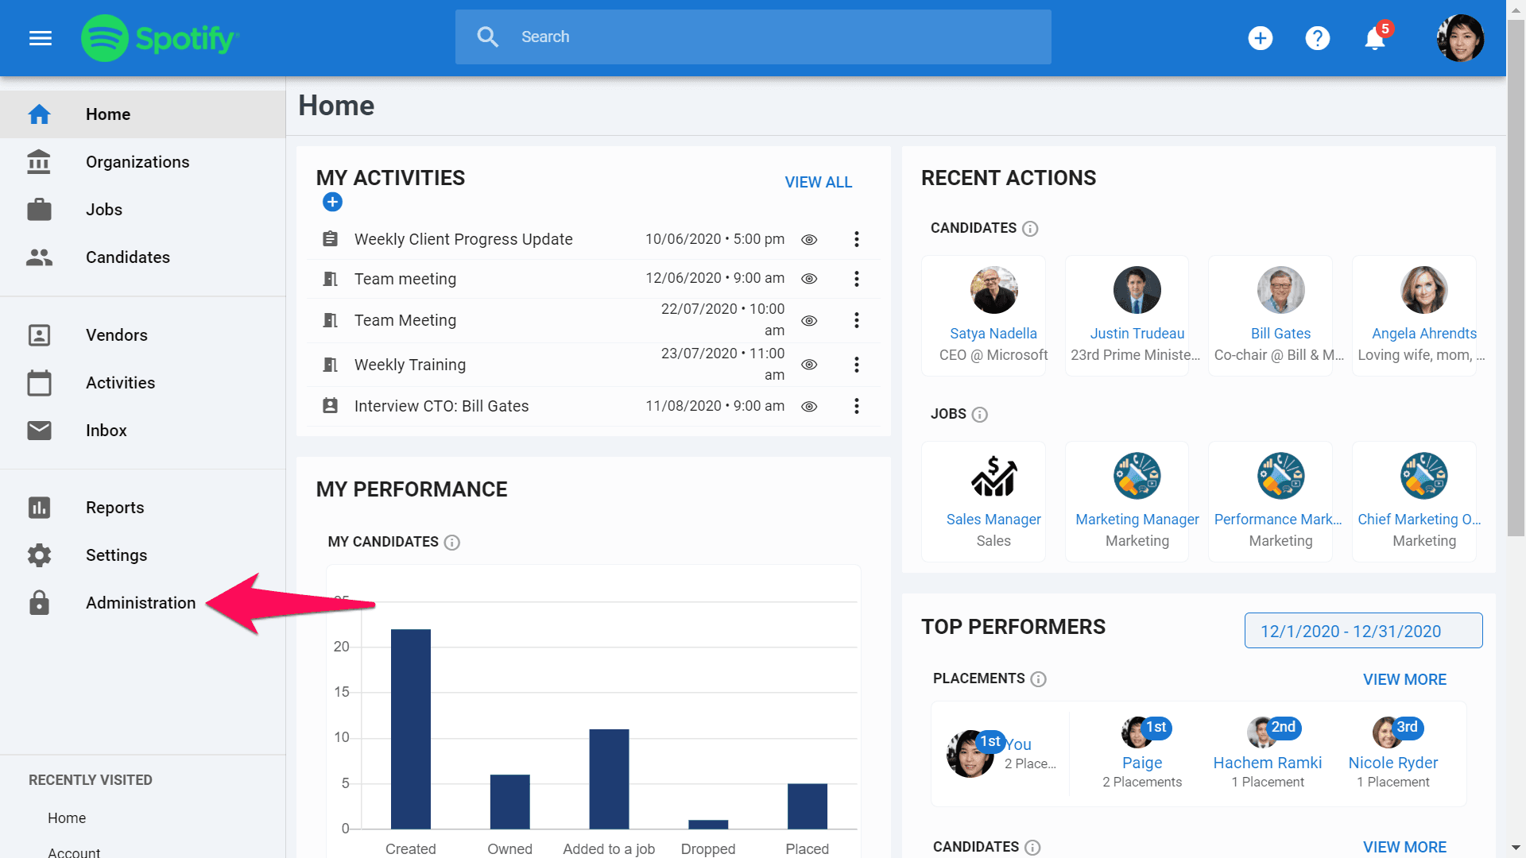Image resolution: width=1526 pixels, height=858 pixels.
Task: Open more options for Team Meeting 22/07/2020
Action: [x=857, y=320]
